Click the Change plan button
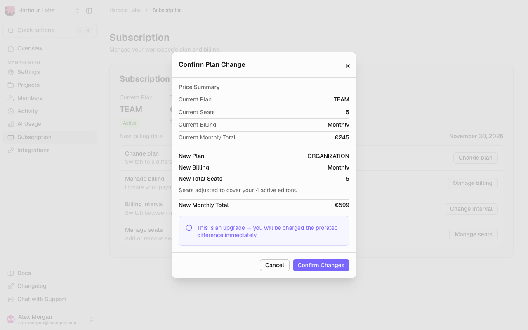528x330 pixels. pyautogui.click(x=475, y=158)
